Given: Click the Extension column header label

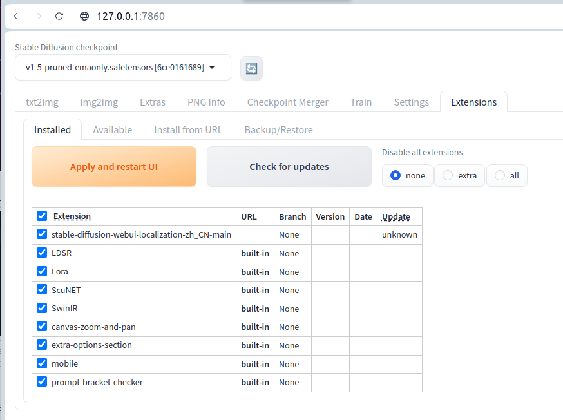Looking at the screenshot, I should [72, 216].
